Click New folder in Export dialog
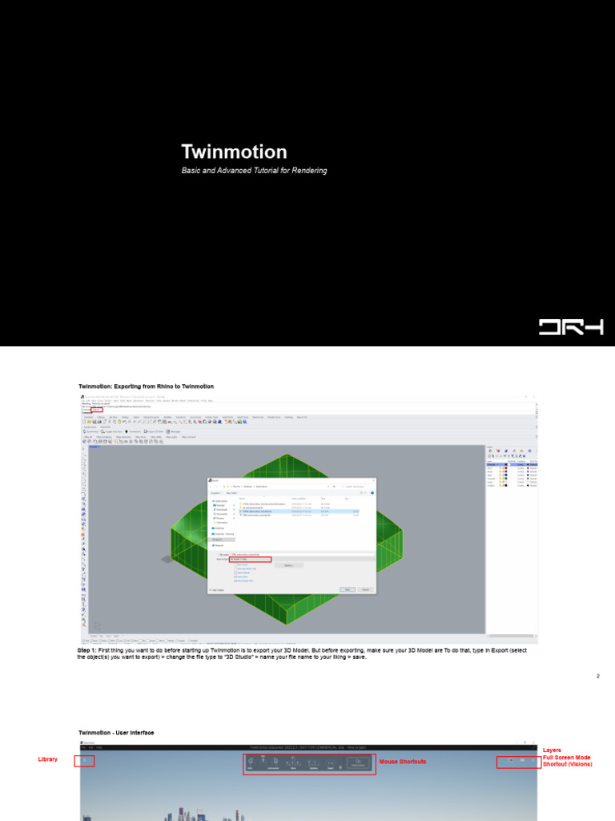615x821 pixels. tap(231, 493)
